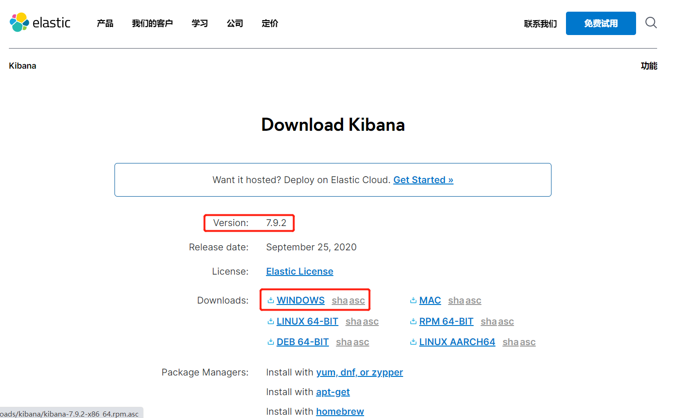Open the RPM 64-BIT sha link
673x418 pixels.
coord(489,322)
